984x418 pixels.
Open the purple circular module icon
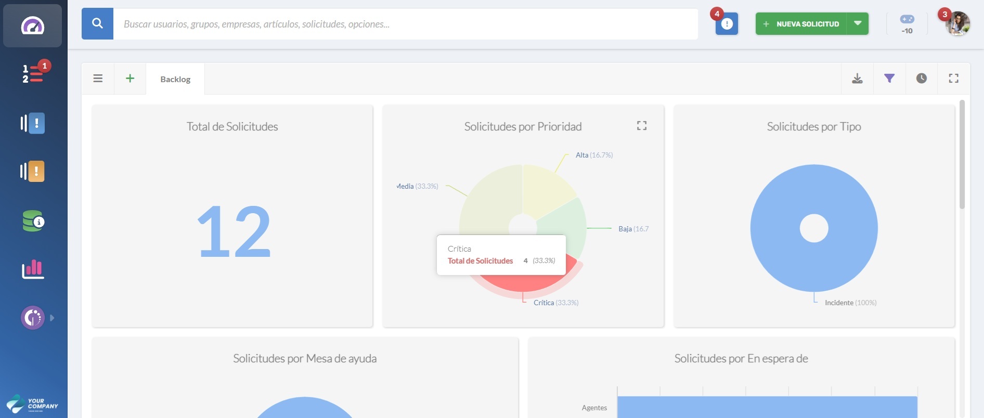(33, 318)
